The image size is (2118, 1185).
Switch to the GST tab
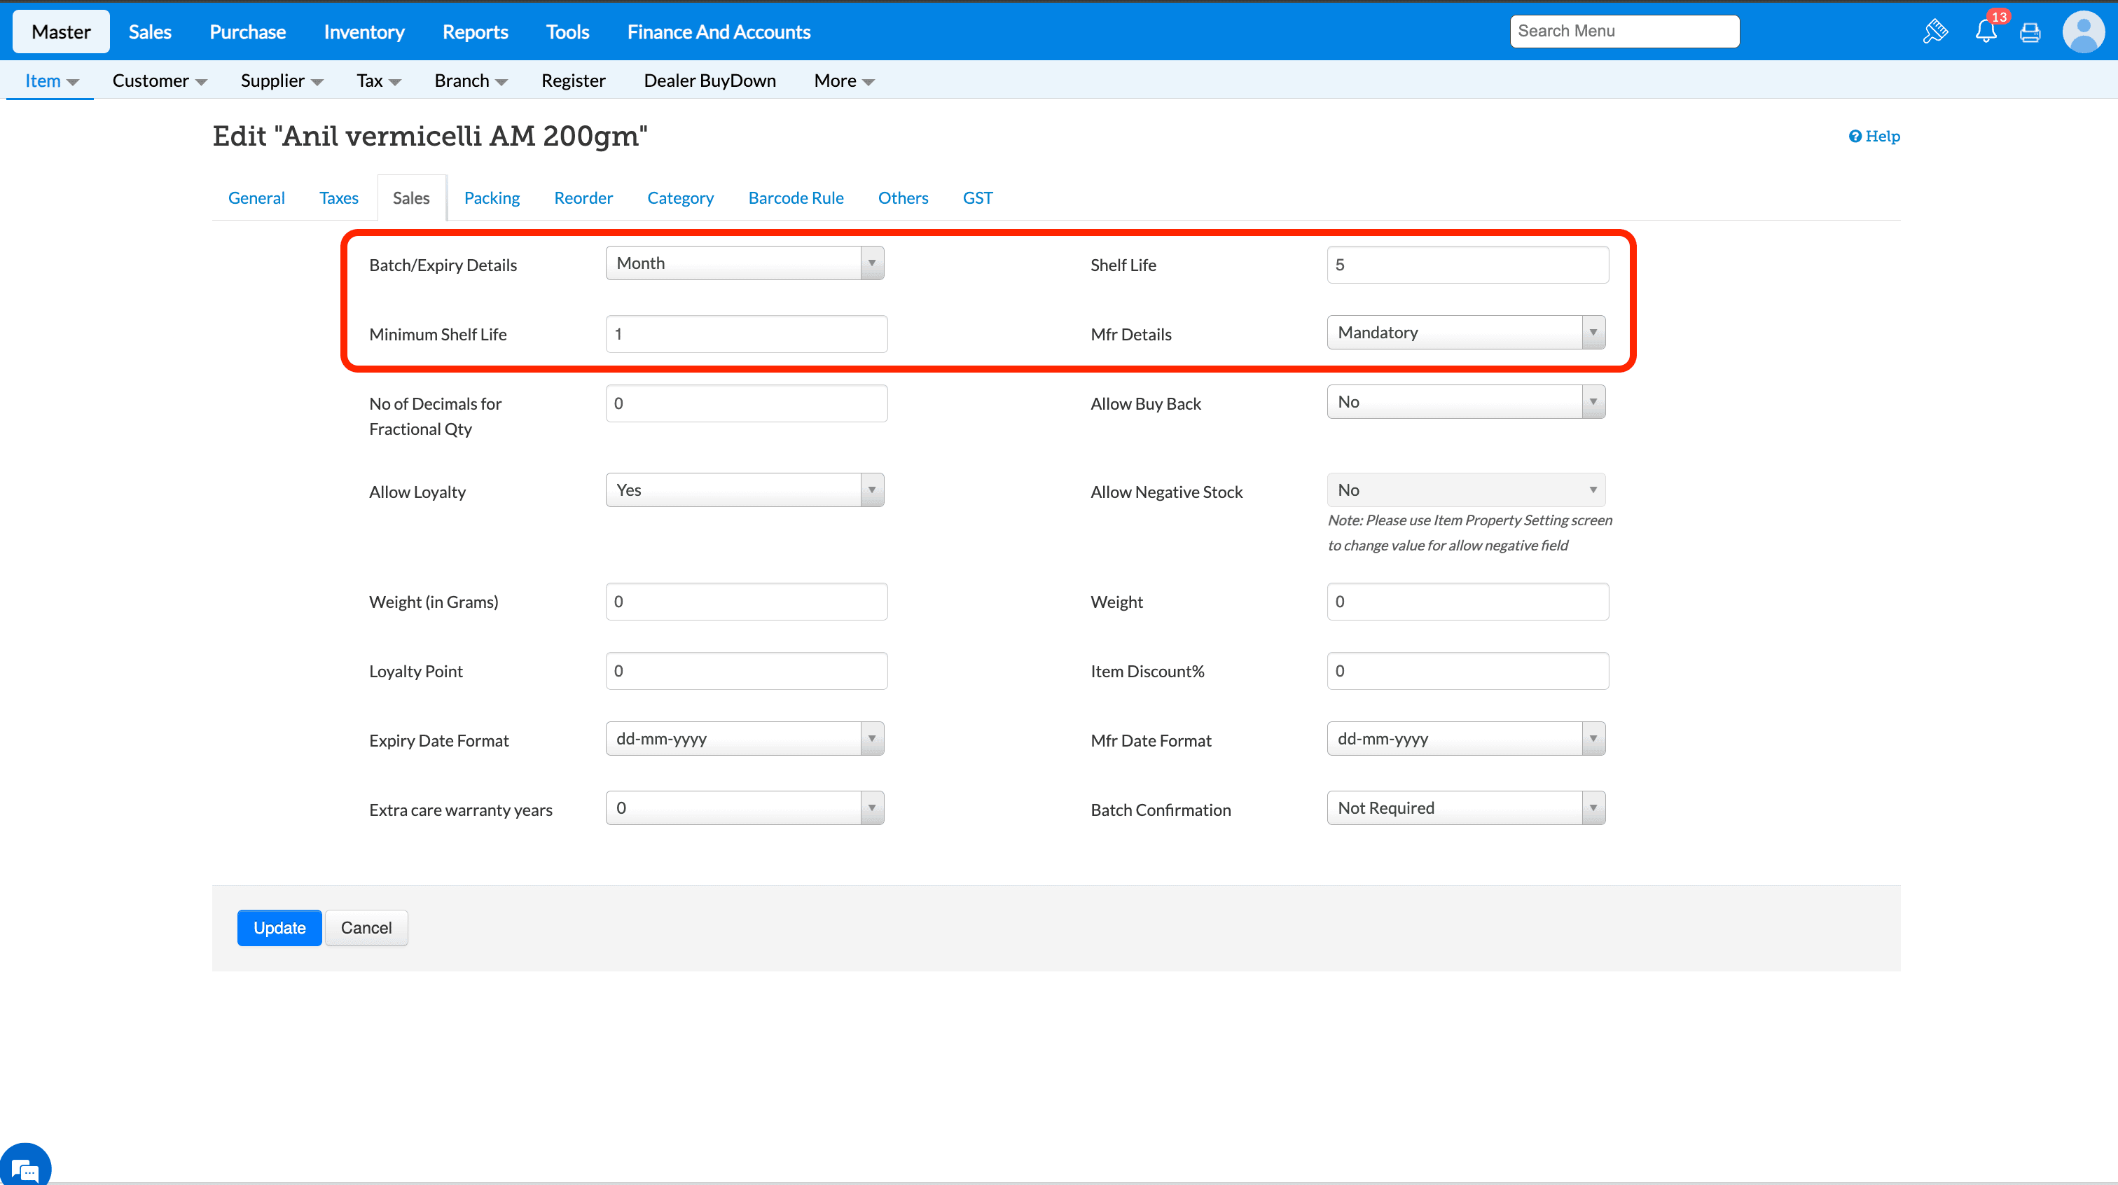tap(977, 197)
